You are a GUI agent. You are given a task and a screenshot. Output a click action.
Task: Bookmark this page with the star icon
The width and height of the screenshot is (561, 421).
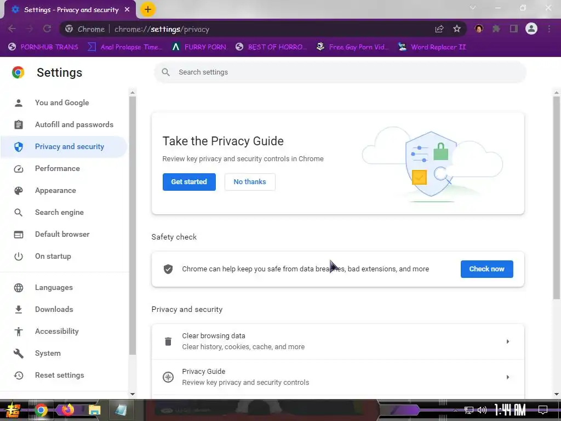point(457,29)
